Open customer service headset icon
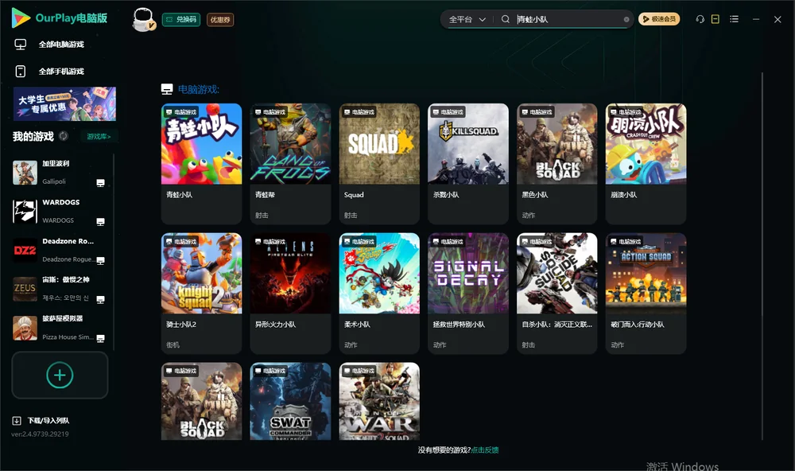 [x=700, y=19]
